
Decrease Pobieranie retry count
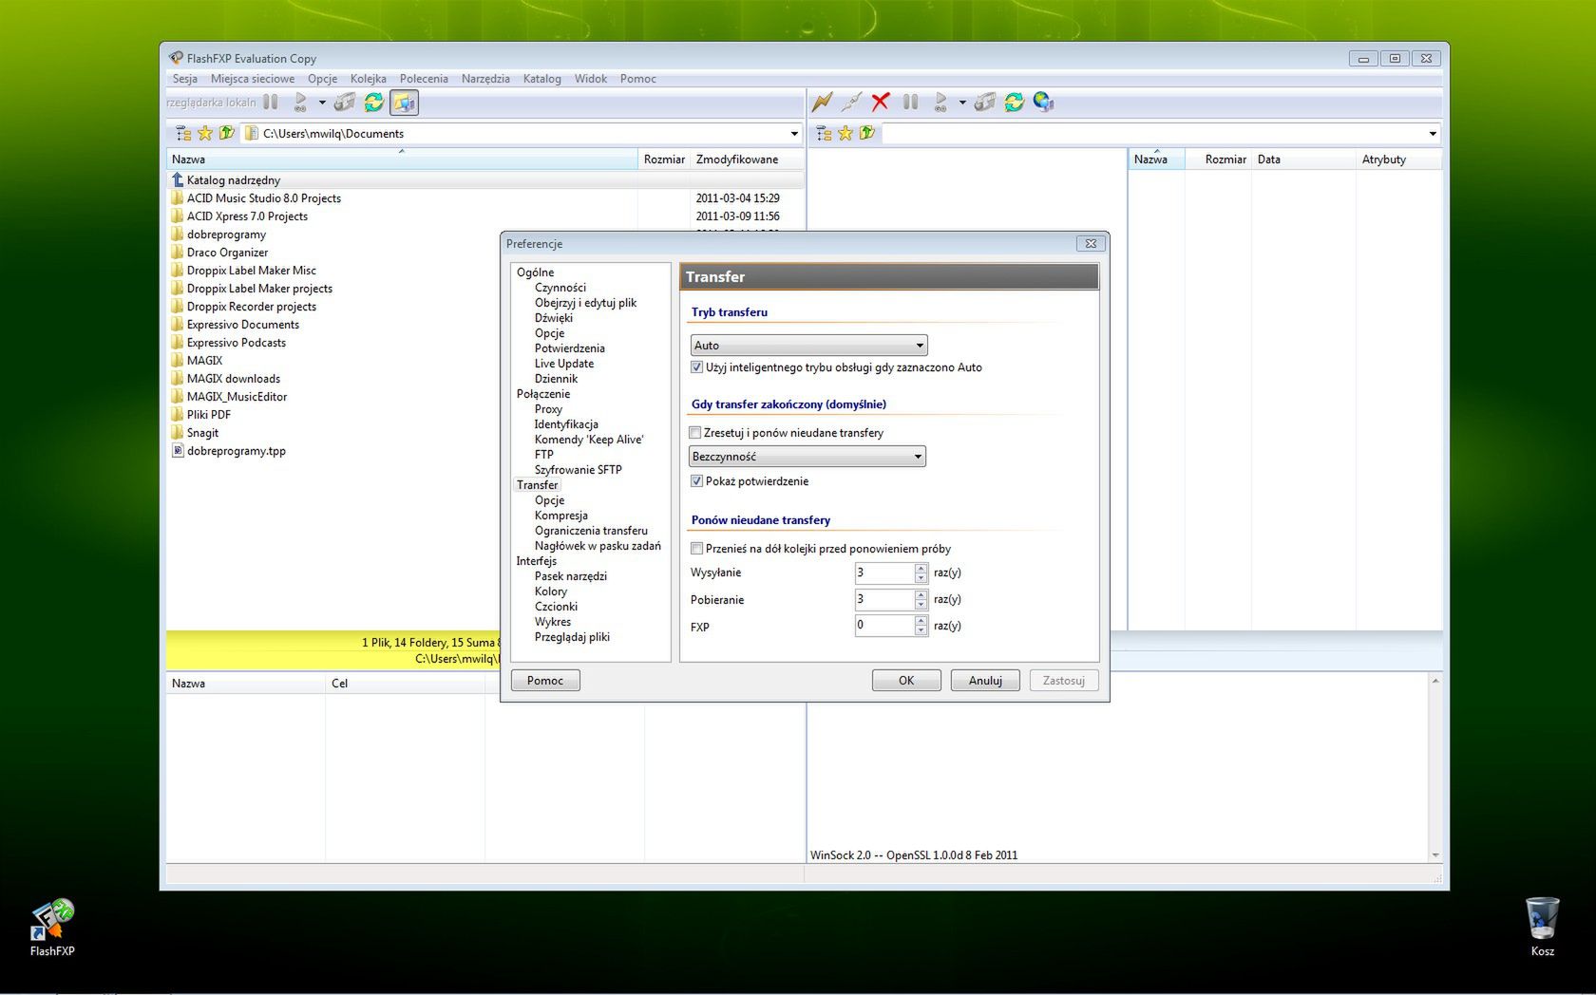click(921, 605)
